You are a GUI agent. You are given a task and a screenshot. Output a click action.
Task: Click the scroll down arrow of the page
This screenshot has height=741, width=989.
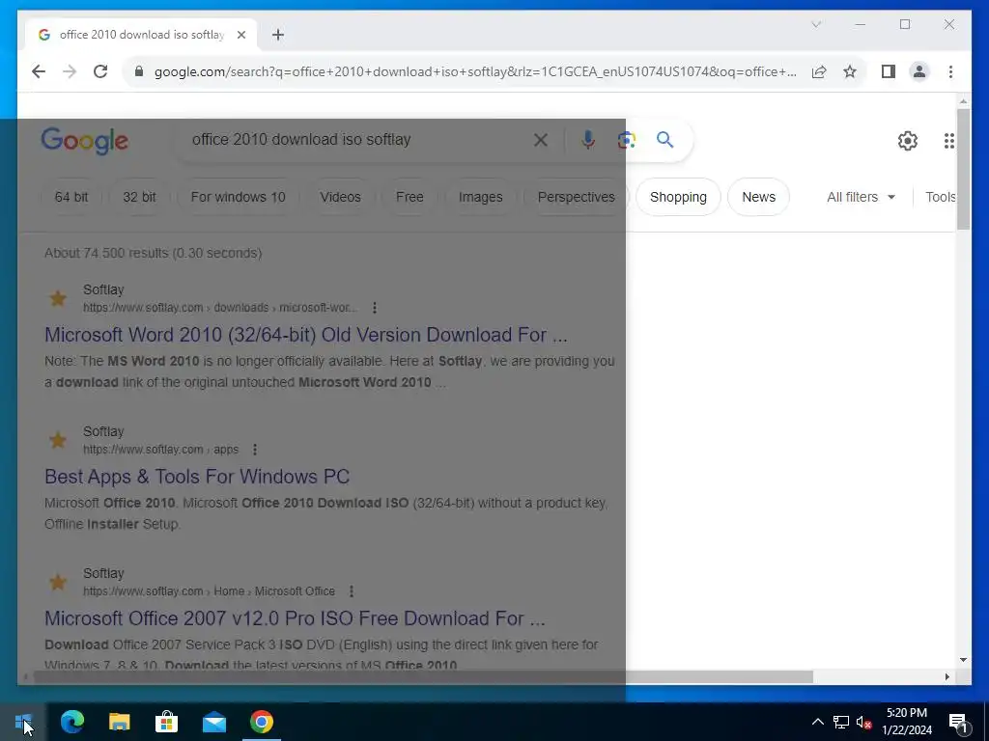963,660
